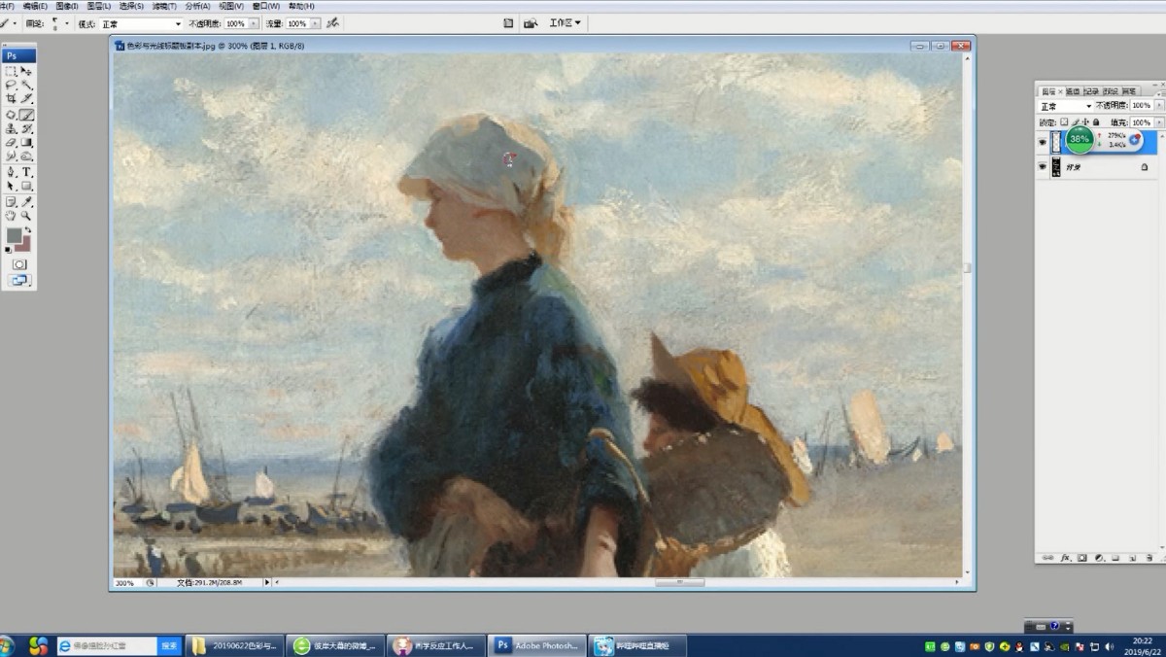
Task: Expand brush opacity slider arrow
Action: [254, 23]
